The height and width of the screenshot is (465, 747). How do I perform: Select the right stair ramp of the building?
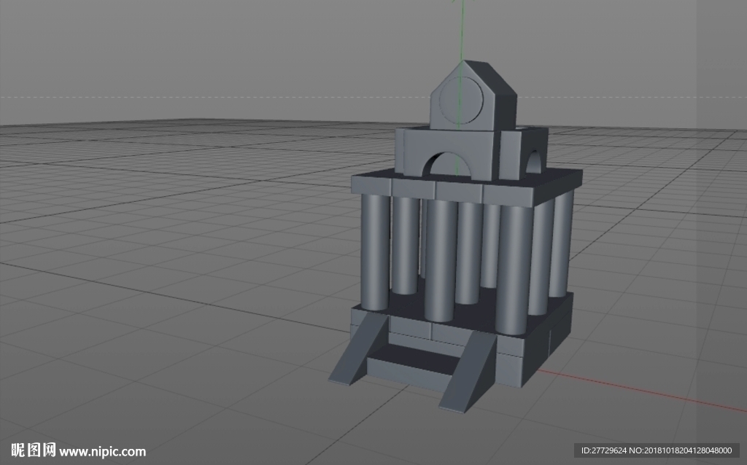click(469, 371)
